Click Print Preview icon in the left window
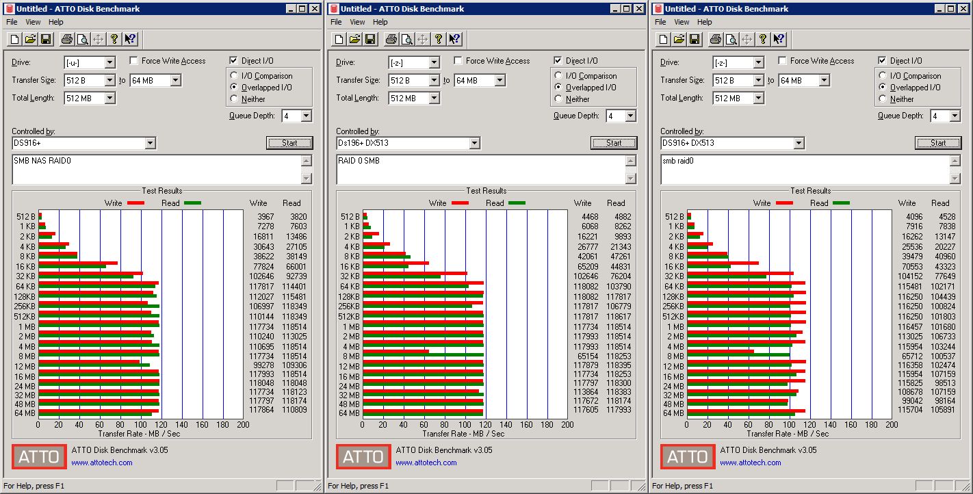This screenshot has width=973, height=494. click(82, 39)
